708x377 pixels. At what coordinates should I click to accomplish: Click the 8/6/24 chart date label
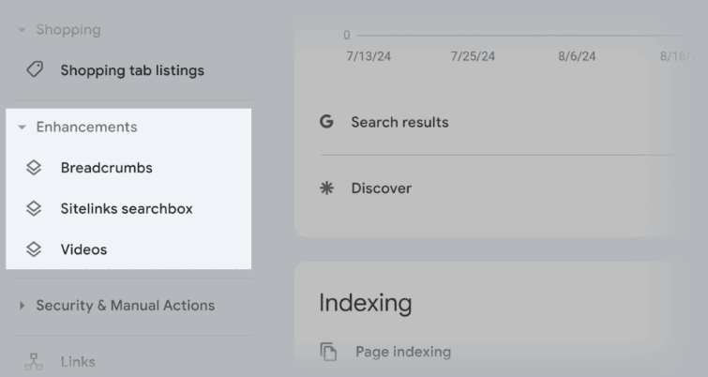577,56
